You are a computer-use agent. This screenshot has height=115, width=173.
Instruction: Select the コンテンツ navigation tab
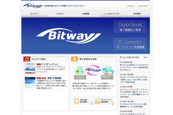[34, 14]
